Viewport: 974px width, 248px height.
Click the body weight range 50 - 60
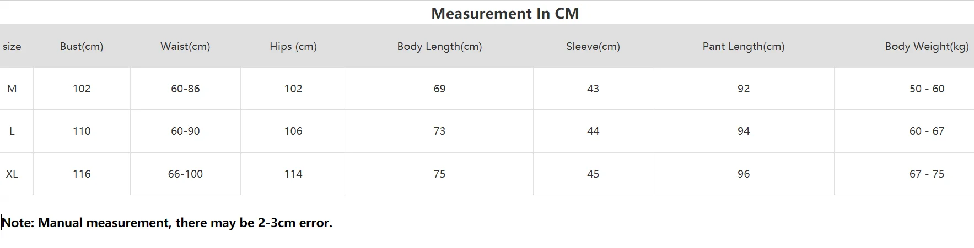coord(927,89)
